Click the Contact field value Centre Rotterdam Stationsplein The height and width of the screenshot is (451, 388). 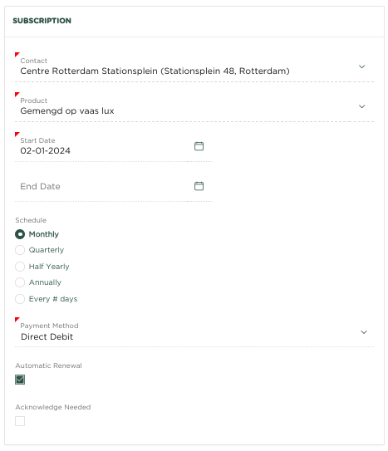(155, 71)
